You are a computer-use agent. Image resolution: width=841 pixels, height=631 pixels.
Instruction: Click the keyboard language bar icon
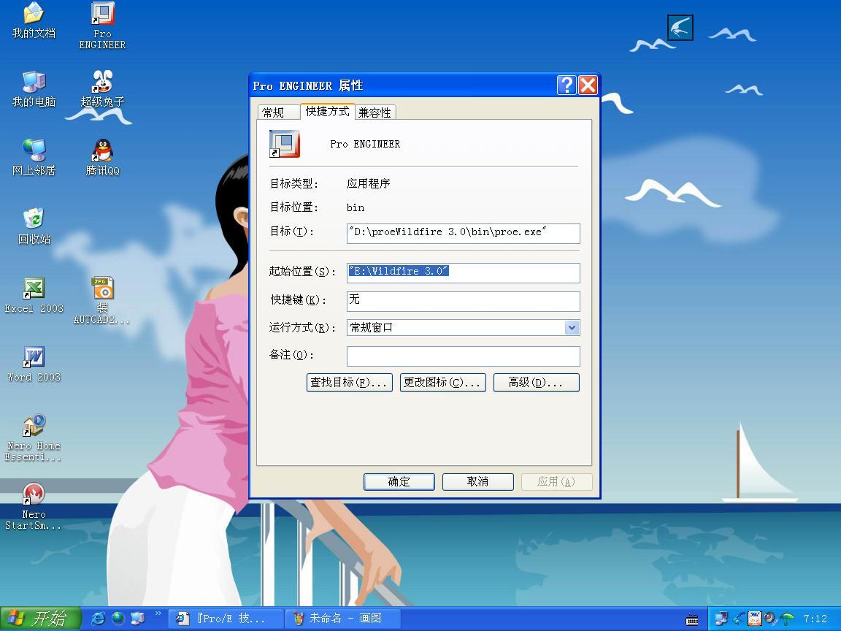[692, 620]
